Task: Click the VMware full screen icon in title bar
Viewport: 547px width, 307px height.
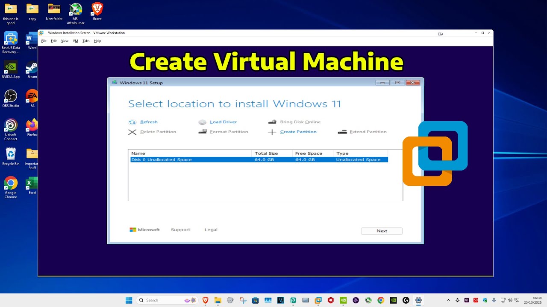Action: click(440, 34)
